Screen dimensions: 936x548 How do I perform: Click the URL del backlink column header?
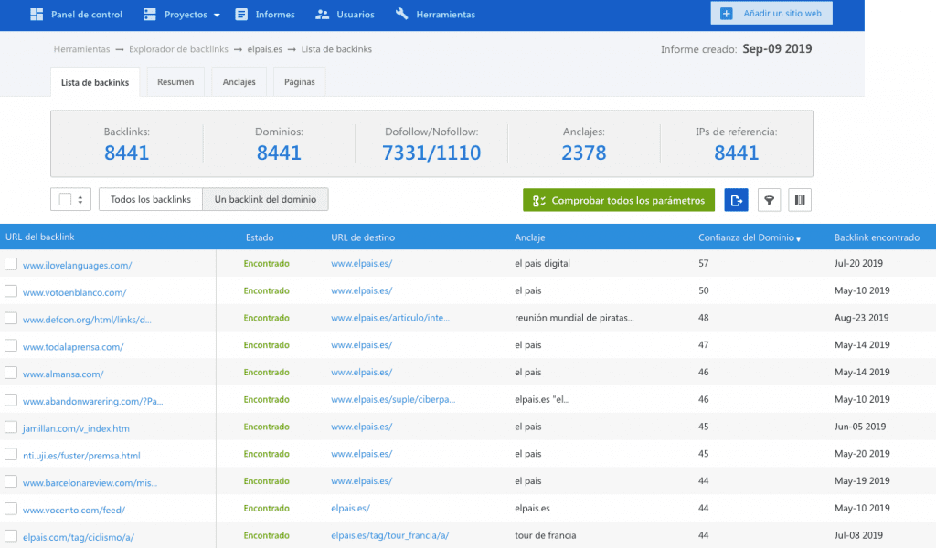[40, 237]
